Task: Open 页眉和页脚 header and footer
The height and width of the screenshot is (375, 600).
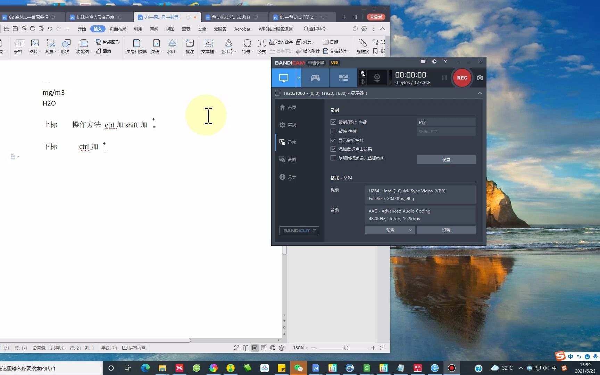Action: [136, 47]
